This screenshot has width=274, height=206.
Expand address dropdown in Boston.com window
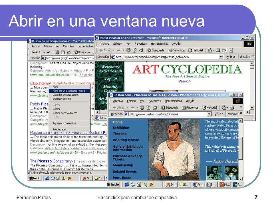pyautogui.click(x=209, y=114)
